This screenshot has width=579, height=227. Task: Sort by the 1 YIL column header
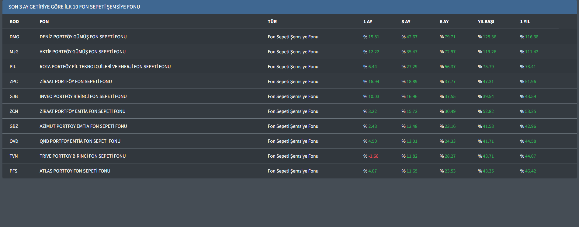pos(525,22)
